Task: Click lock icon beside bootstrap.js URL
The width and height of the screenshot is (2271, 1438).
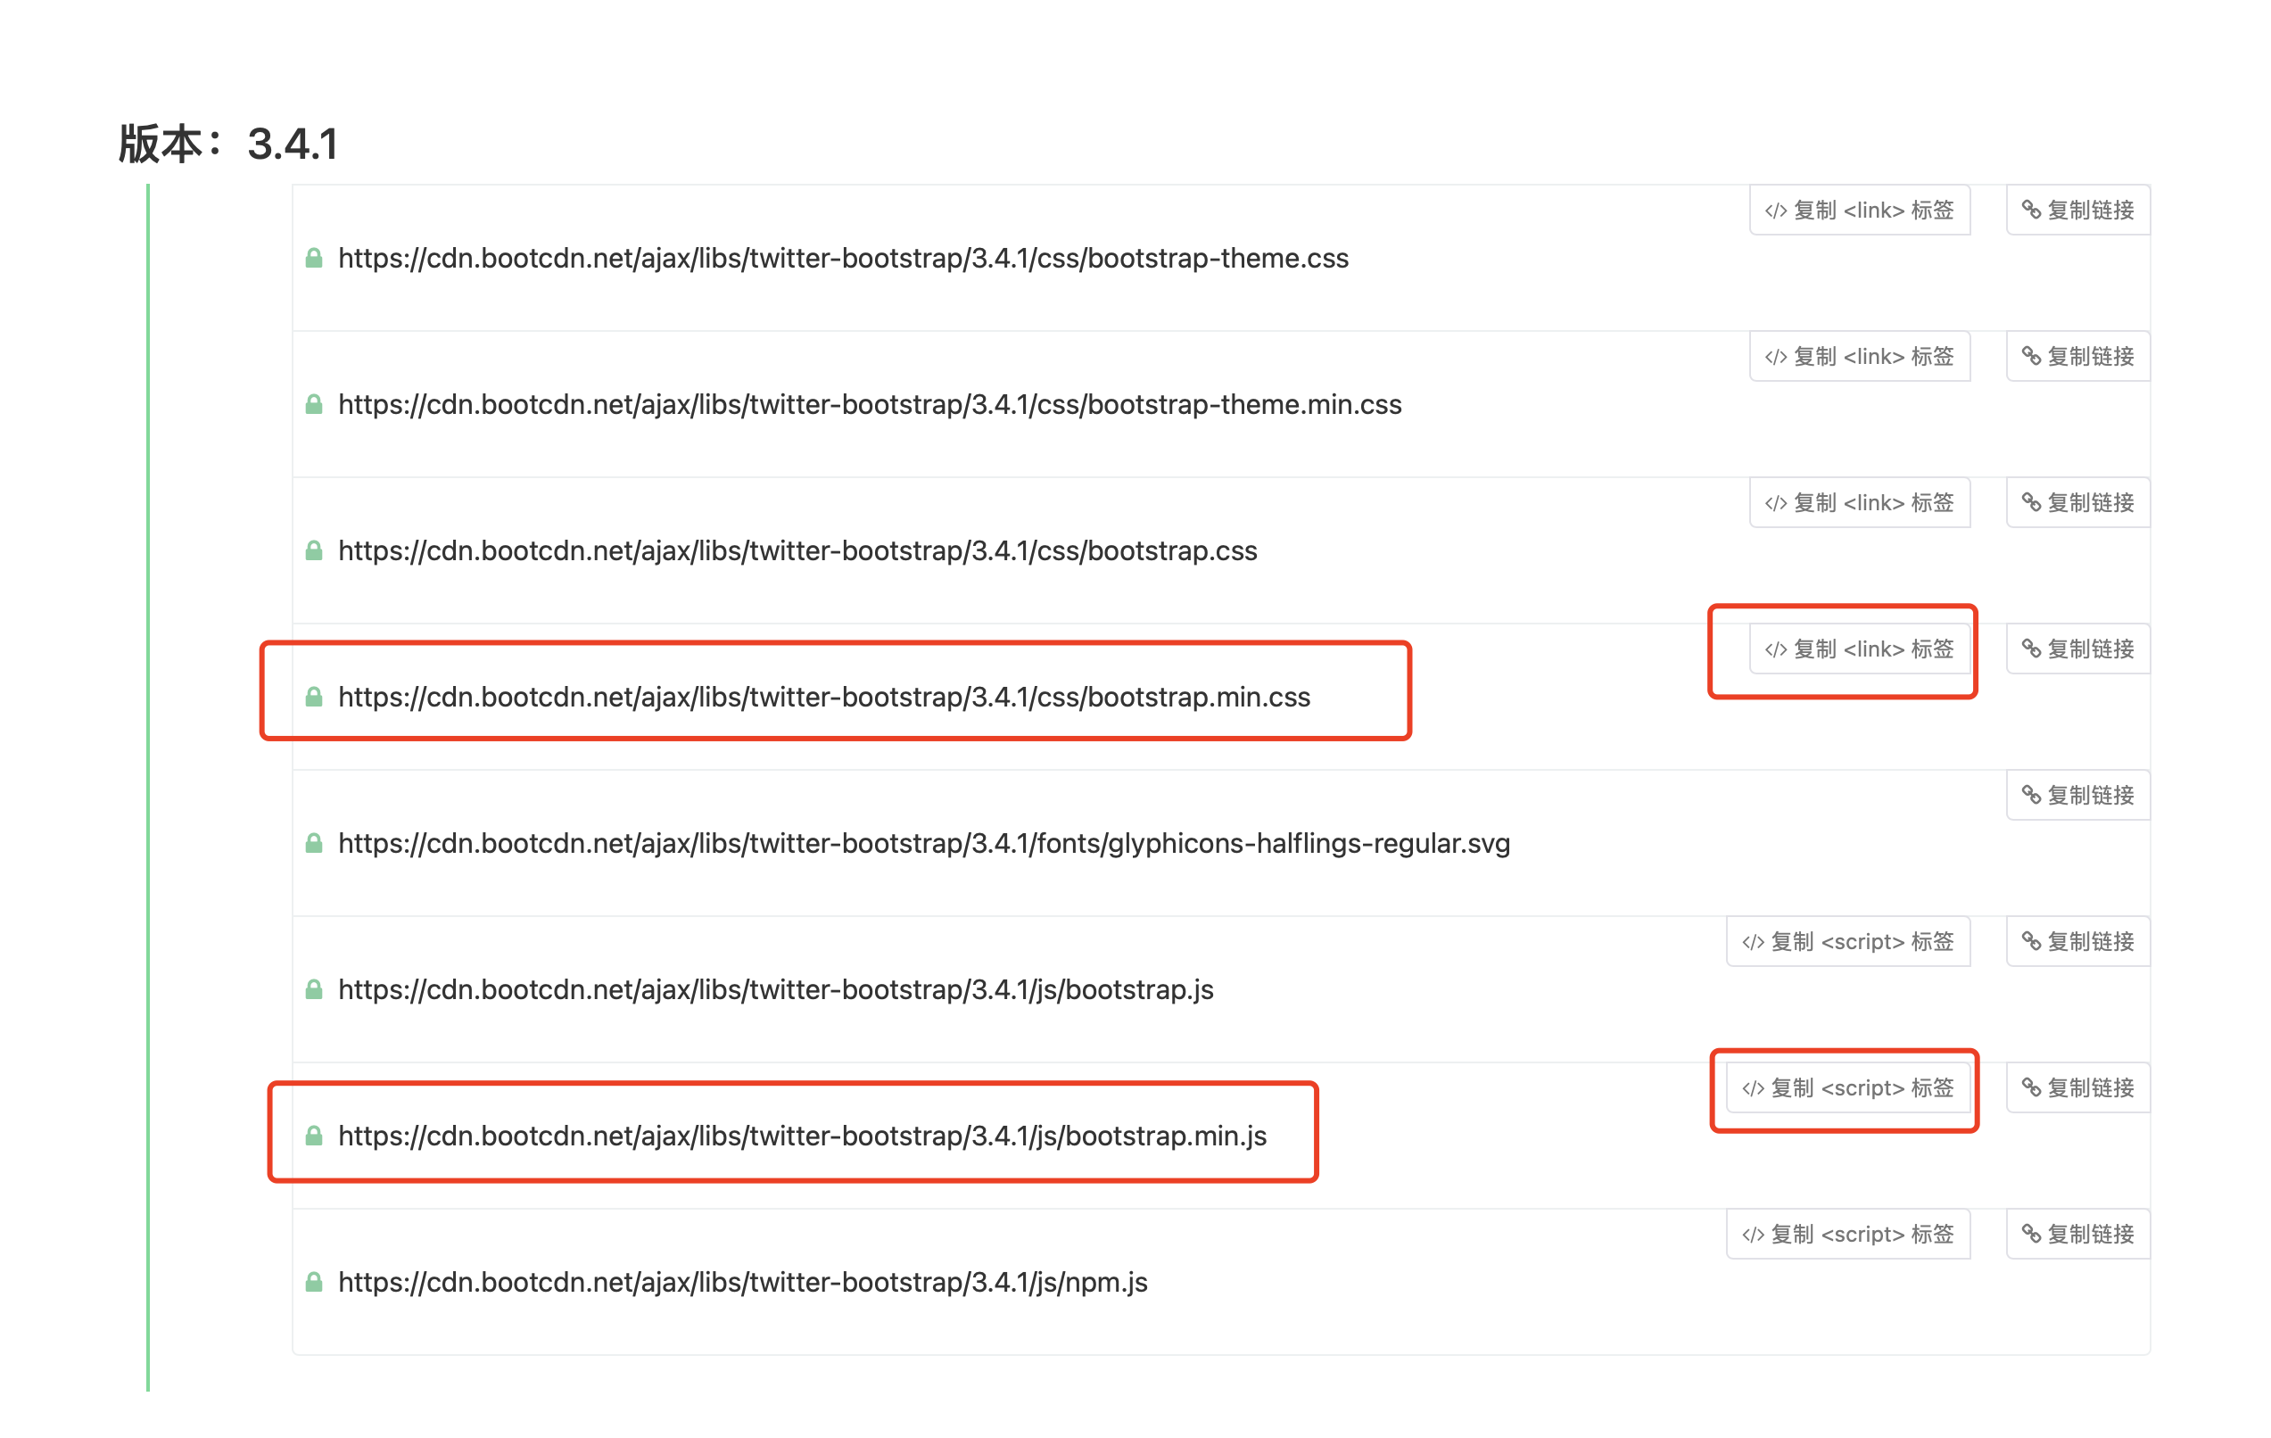Action: pyautogui.click(x=314, y=989)
